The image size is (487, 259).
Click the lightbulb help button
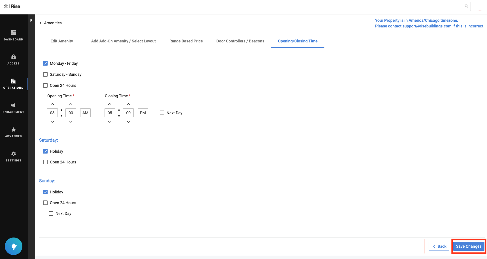click(14, 246)
